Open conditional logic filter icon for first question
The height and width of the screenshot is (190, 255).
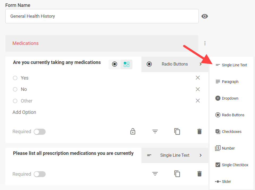[155, 131]
